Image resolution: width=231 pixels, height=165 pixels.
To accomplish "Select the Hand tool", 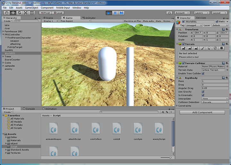I will tap(6, 13).
